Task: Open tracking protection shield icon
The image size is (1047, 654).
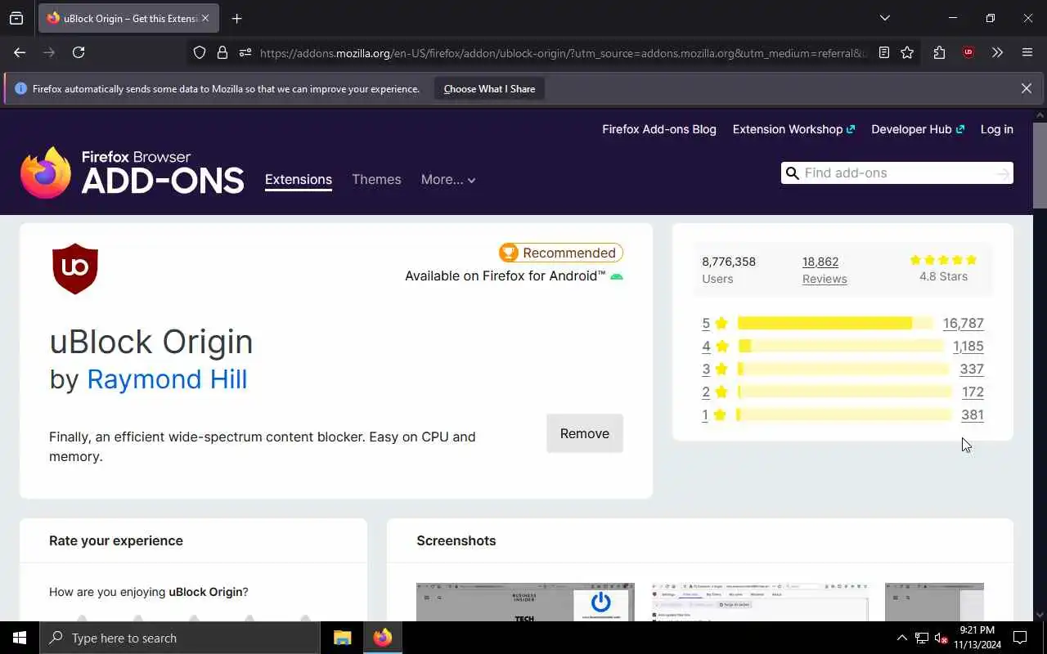Action: [200, 52]
